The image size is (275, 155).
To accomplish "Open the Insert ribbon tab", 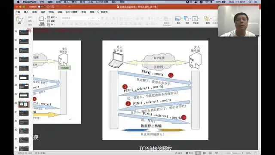I will point(26,12).
